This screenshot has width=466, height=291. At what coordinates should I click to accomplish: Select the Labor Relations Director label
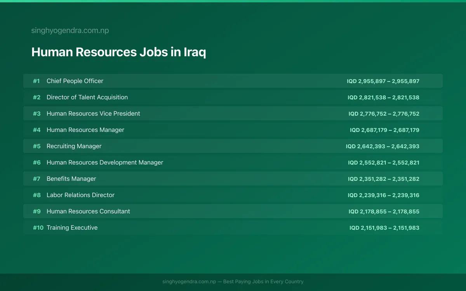pyautogui.click(x=80, y=195)
